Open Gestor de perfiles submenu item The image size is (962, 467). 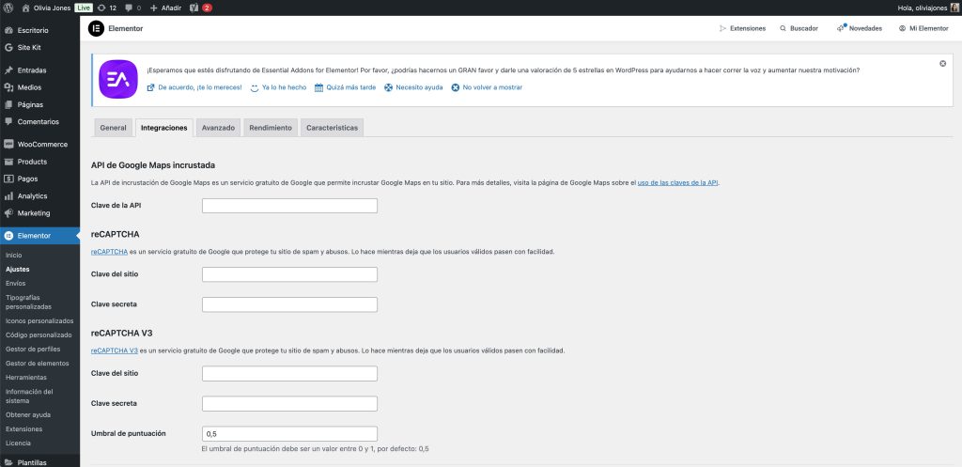[x=33, y=350]
